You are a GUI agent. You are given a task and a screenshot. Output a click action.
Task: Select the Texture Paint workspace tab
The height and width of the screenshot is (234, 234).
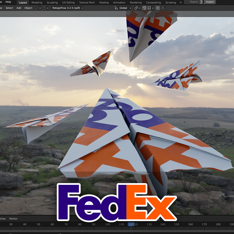[x=87, y=3]
